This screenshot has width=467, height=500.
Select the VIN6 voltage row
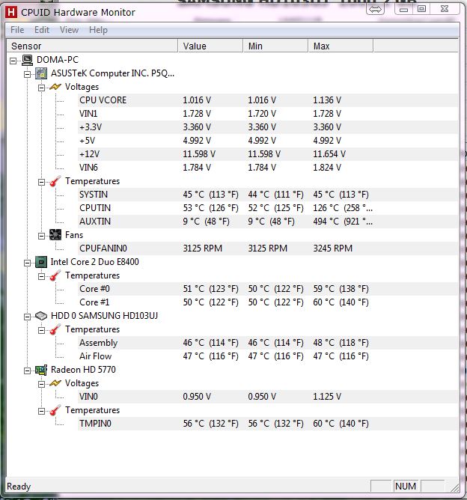(x=267, y=168)
